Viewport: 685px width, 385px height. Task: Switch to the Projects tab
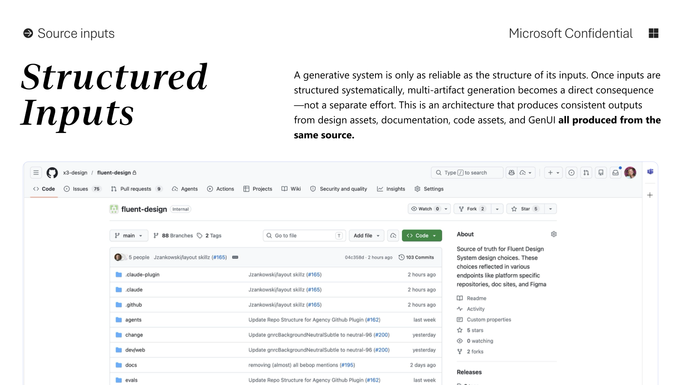[x=258, y=189]
